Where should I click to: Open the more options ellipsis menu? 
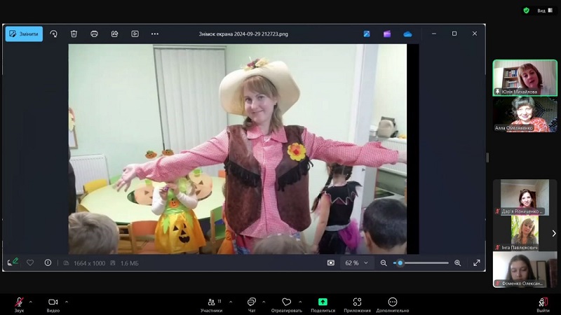pos(155,34)
